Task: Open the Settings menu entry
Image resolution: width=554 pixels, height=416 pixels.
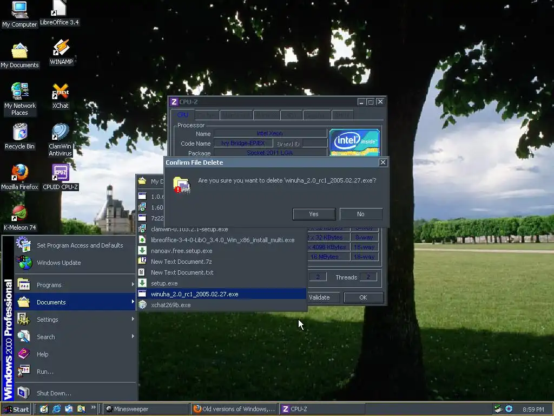Action: 75,320
